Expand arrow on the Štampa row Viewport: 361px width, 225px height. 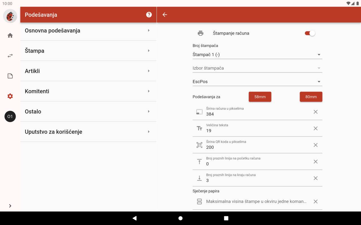[x=149, y=51]
